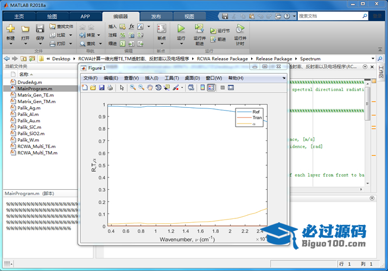Switch to the 绘图 ribbon tab
Image resolution: width=388 pixels, height=271 pixels.
coord(52,17)
